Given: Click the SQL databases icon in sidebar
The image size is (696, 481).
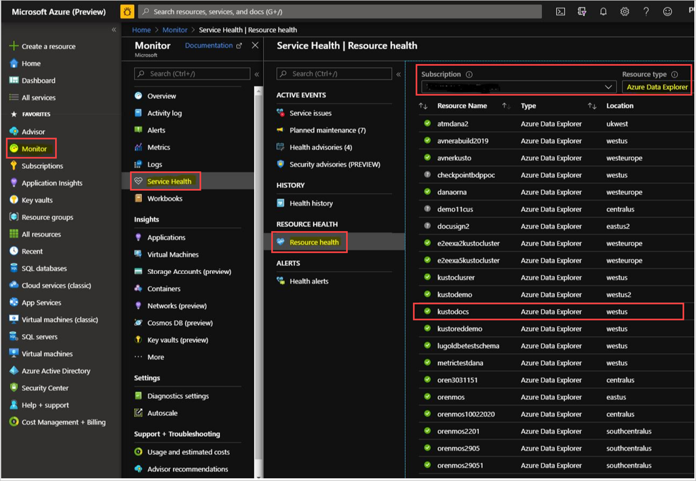Looking at the screenshot, I should pos(14,268).
